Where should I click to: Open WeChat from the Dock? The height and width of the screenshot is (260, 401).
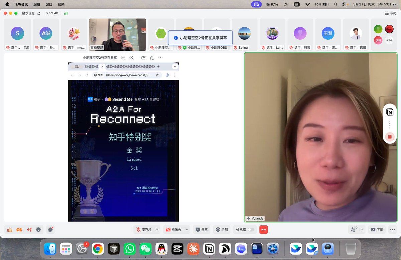point(145,249)
